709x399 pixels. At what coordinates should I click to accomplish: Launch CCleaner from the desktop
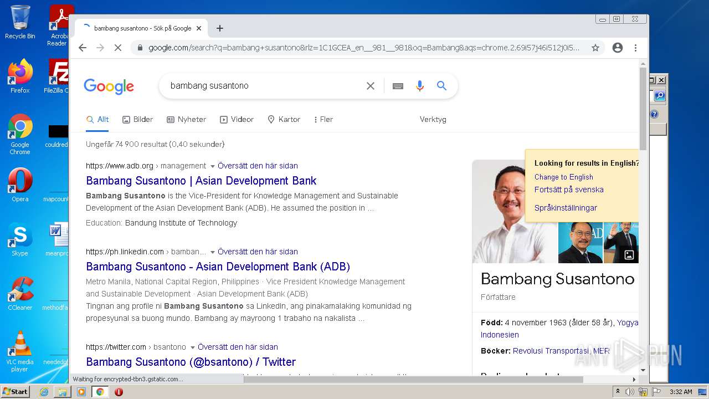[x=20, y=294]
